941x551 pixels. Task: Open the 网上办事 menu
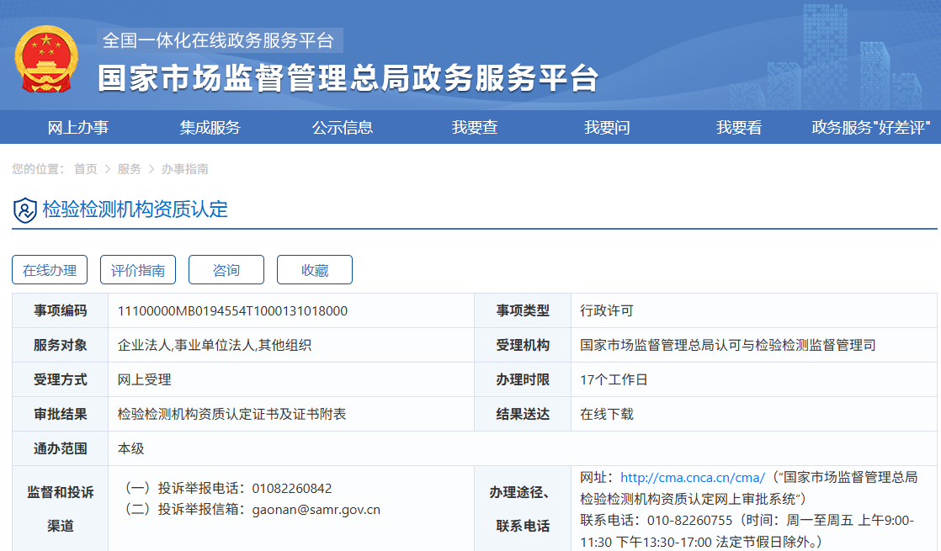(77, 128)
